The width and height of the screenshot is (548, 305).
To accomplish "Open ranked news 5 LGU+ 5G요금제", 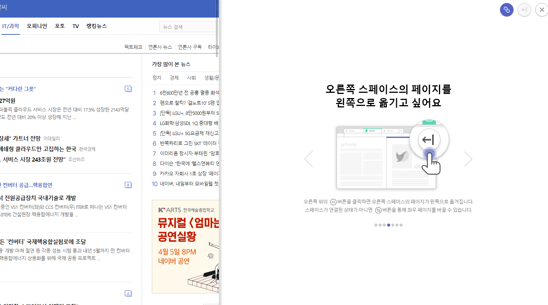I will [x=189, y=133].
